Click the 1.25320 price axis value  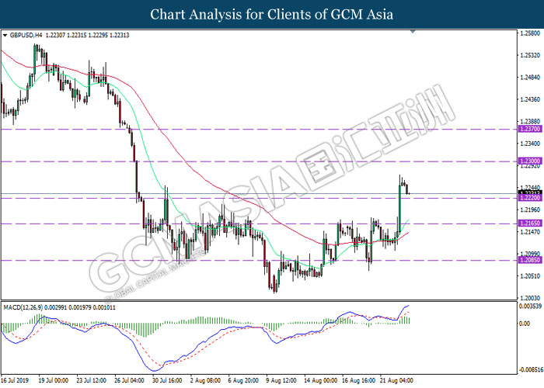click(x=531, y=55)
